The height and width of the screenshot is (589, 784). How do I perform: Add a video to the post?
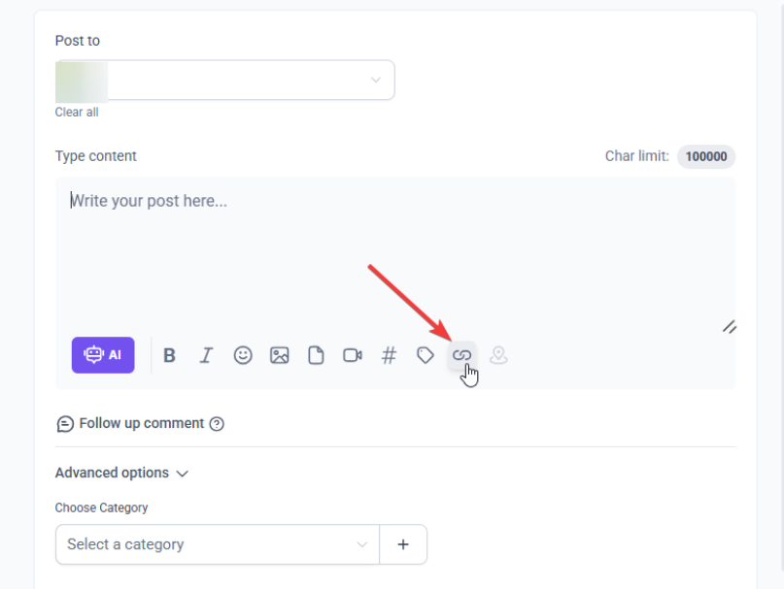tap(353, 355)
